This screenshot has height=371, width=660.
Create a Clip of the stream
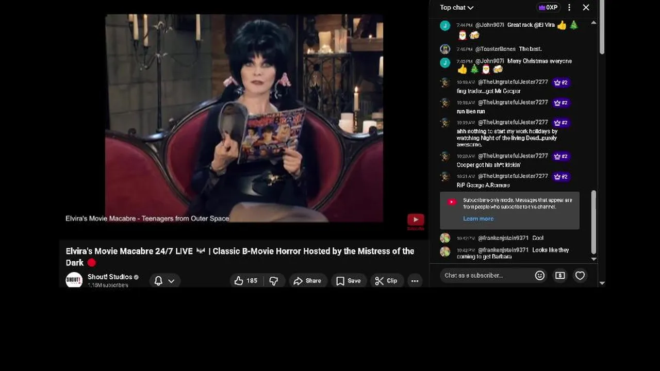point(386,281)
